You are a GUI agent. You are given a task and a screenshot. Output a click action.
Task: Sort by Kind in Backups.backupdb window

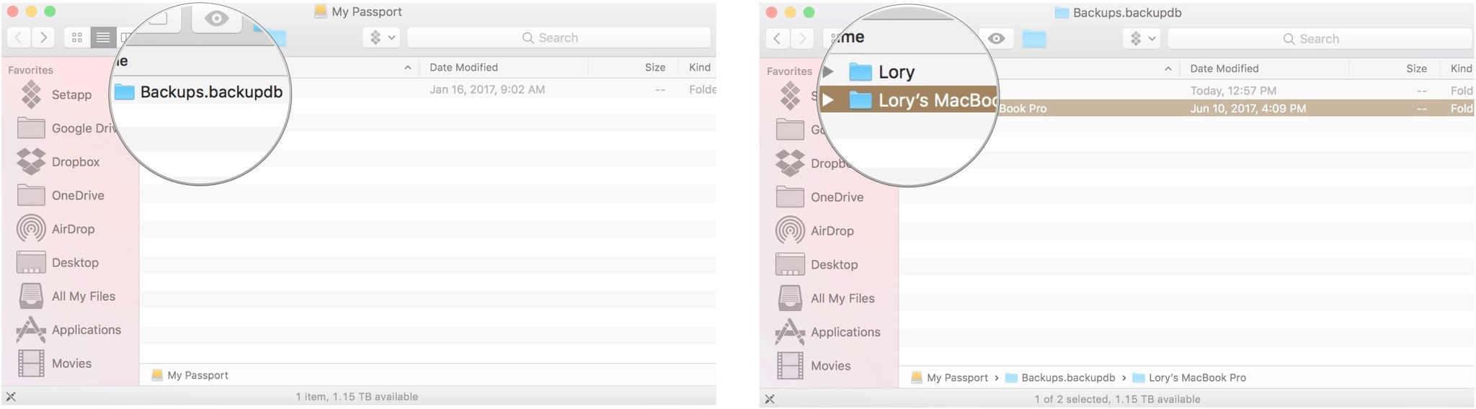(x=1462, y=68)
